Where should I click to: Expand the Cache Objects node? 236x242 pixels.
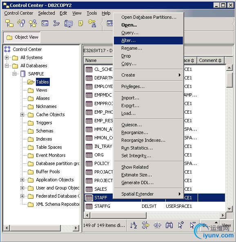(22, 114)
